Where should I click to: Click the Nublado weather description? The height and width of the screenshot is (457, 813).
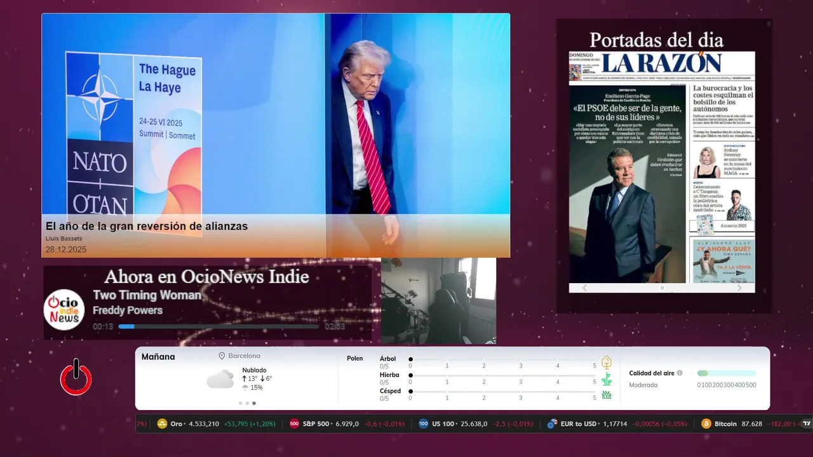point(254,370)
